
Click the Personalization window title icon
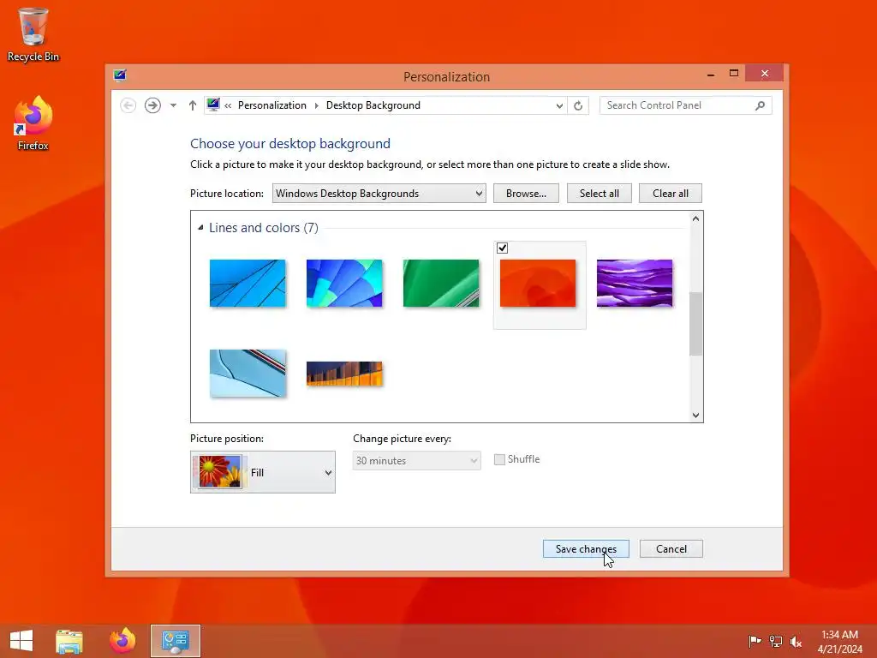point(120,75)
